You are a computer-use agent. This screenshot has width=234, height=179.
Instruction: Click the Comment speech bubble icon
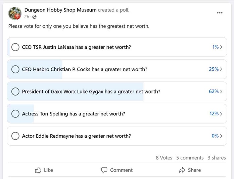(104, 170)
